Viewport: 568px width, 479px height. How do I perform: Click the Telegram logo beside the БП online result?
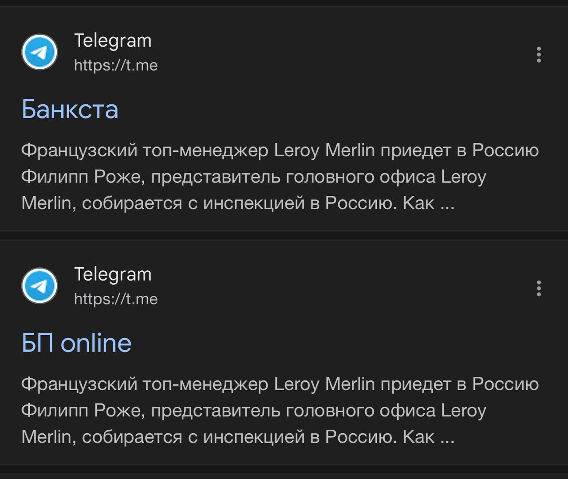(39, 286)
